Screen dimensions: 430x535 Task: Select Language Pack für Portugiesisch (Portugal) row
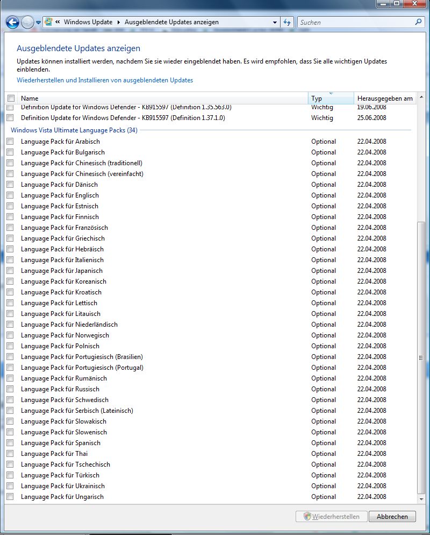tap(211, 368)
